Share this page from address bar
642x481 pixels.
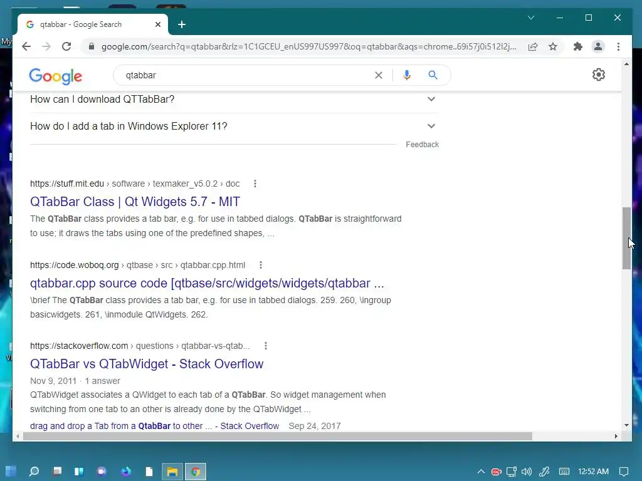tap(533, 46)
